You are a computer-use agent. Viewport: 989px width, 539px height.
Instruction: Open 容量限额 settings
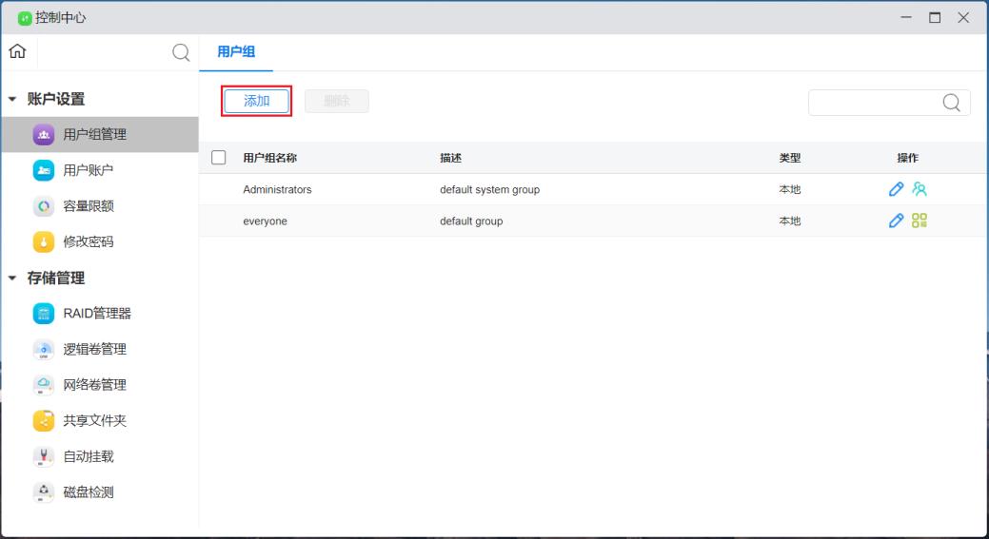[88, 206]
